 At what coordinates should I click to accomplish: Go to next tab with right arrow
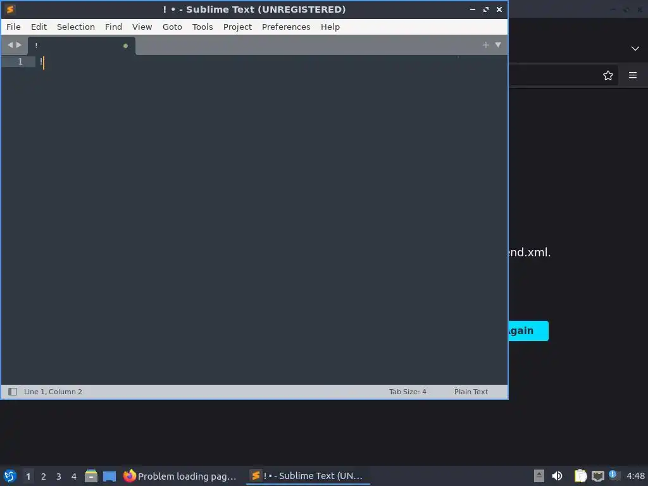click(18, 45)
